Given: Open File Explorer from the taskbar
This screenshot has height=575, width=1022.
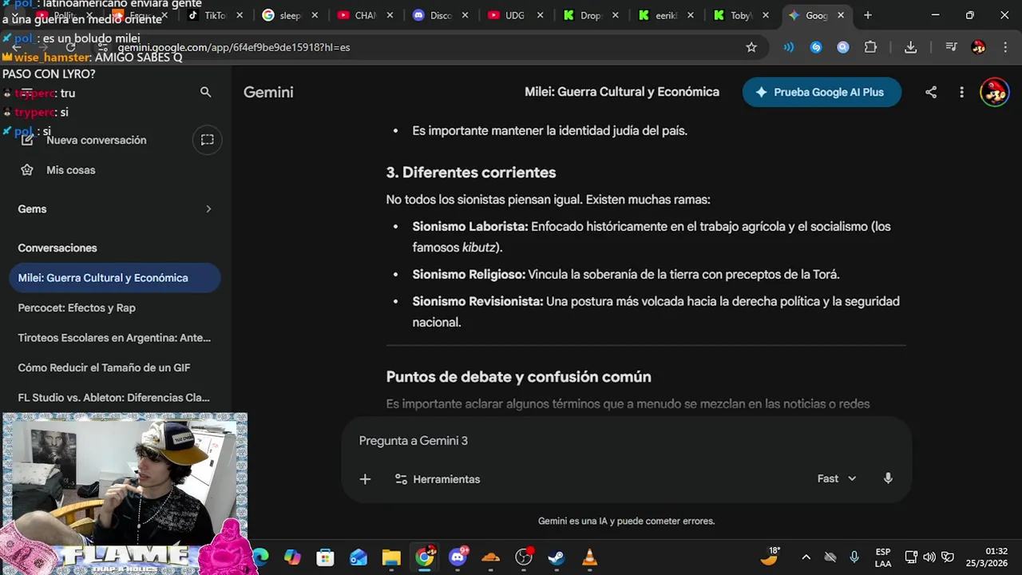Looking at the screenshot, I should [391, 557].
